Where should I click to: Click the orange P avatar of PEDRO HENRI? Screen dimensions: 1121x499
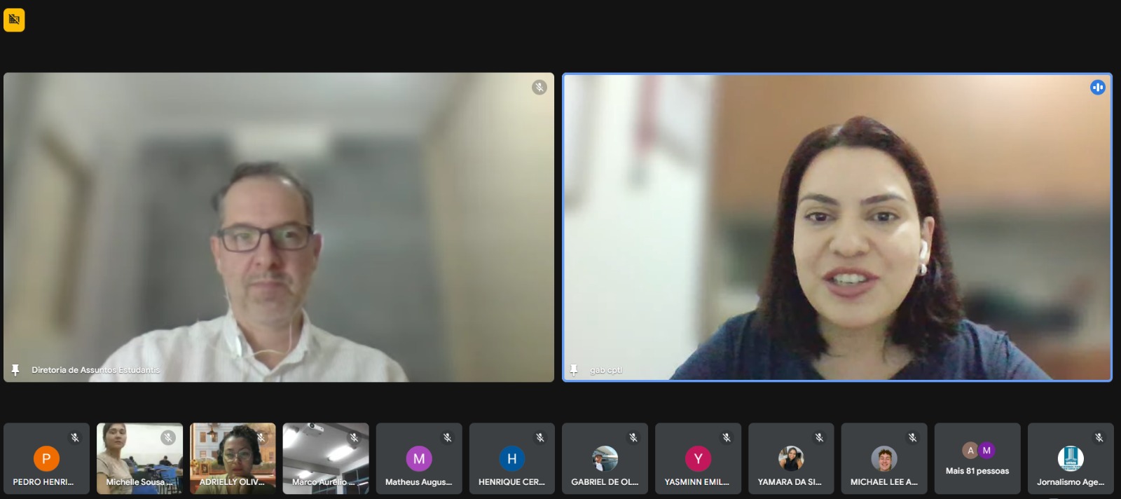(x=46, y=459)
